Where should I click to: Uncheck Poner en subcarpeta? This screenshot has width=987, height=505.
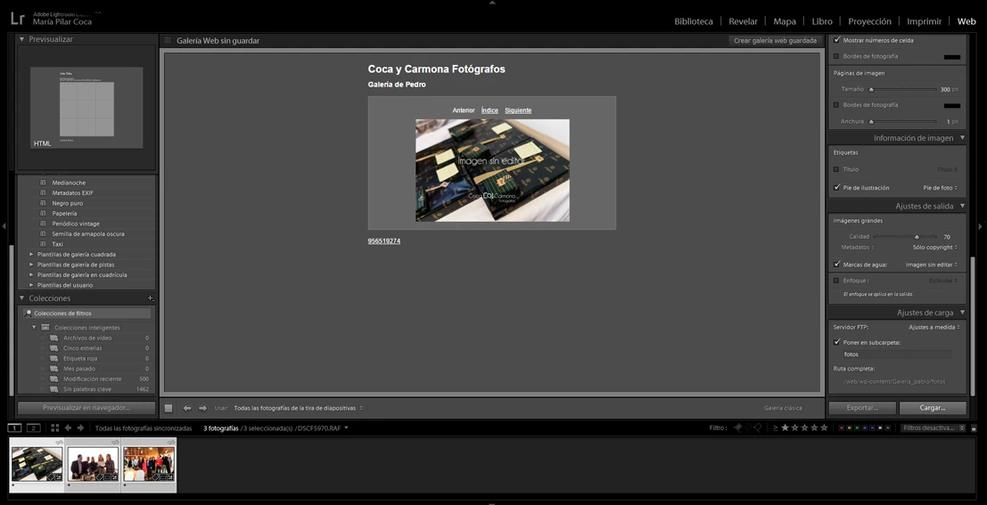point(836,342)
